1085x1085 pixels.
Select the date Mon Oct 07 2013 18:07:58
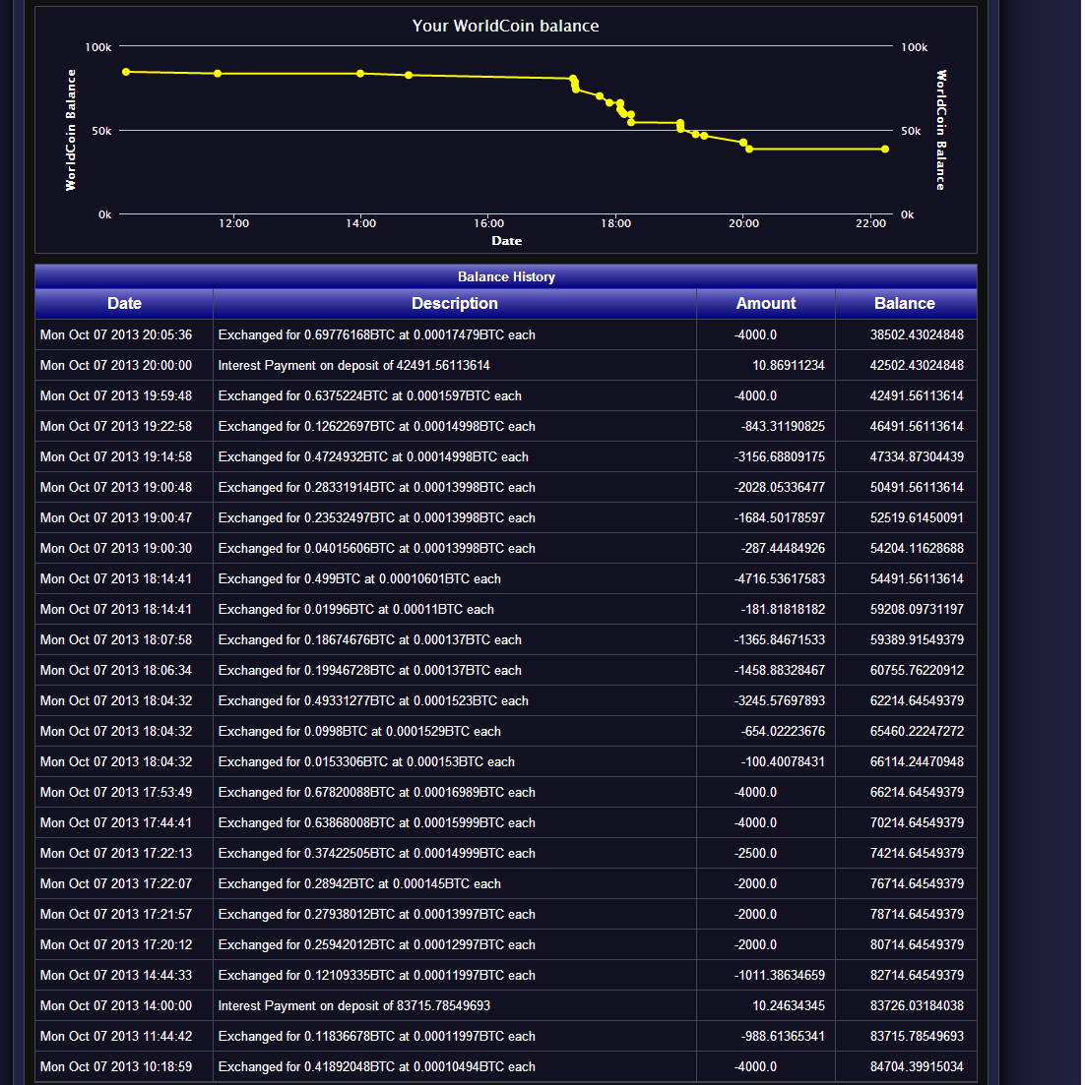pyautogui.click(x=116, y=639)
